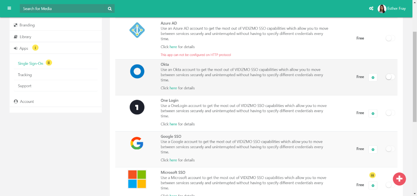The image size is (417, 196).
Task: Open the hamburger navigation menu
Action: click(9, 8)
